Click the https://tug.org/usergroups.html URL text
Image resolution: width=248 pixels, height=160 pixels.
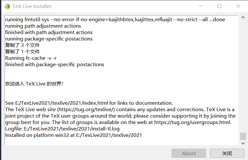click(192, 122)
